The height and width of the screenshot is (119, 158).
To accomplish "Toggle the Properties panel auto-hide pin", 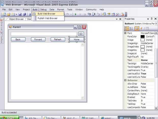I will coord(152,19).
